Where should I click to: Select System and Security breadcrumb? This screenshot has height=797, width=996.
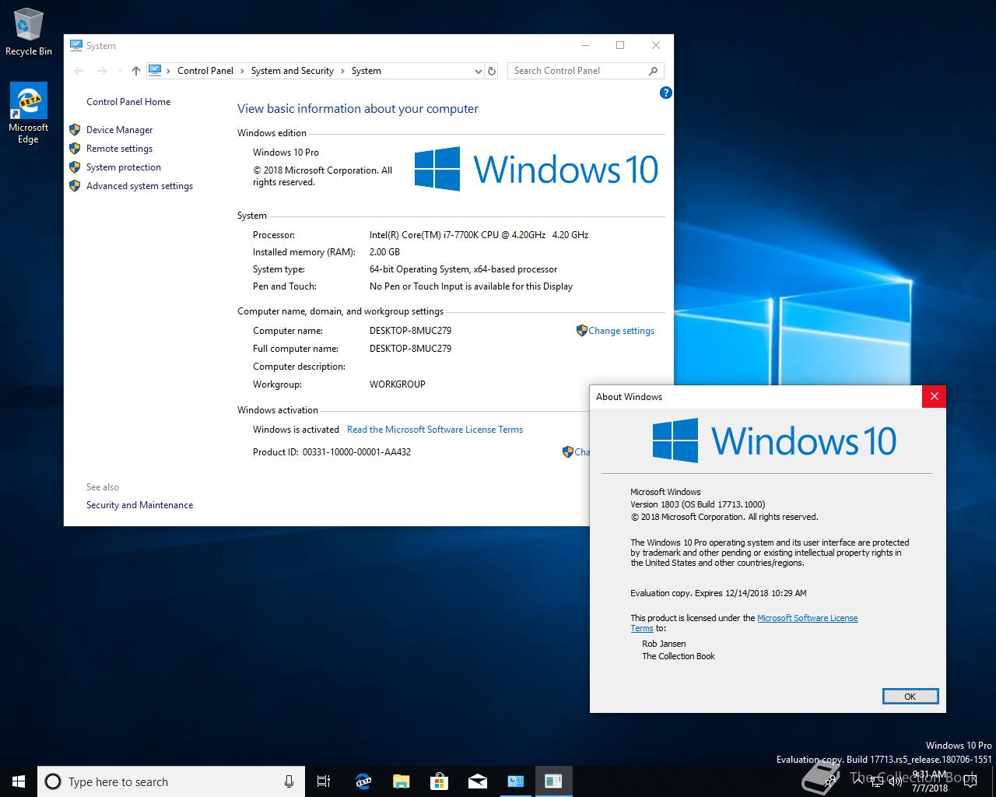pyautogui.click(x=292, y=71)
